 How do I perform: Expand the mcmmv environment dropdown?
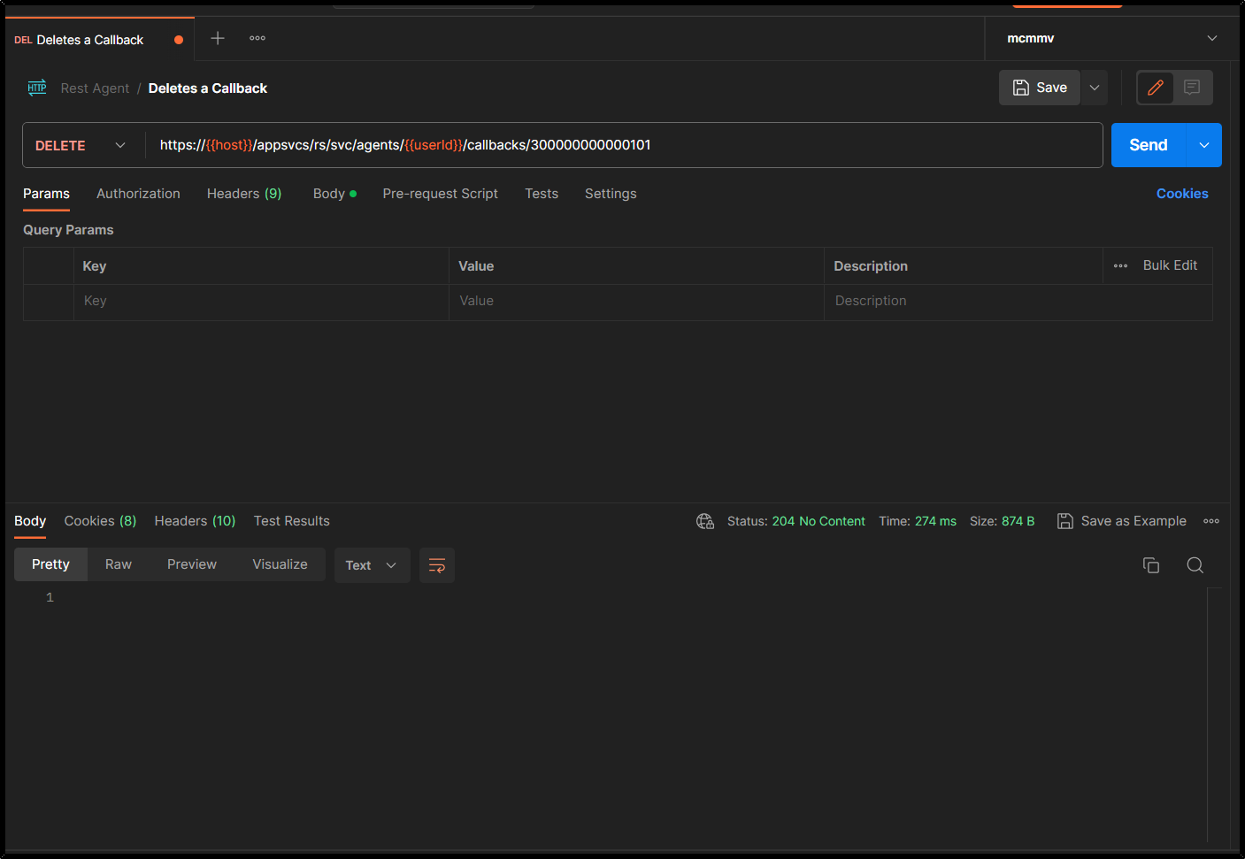(1112, 38)
